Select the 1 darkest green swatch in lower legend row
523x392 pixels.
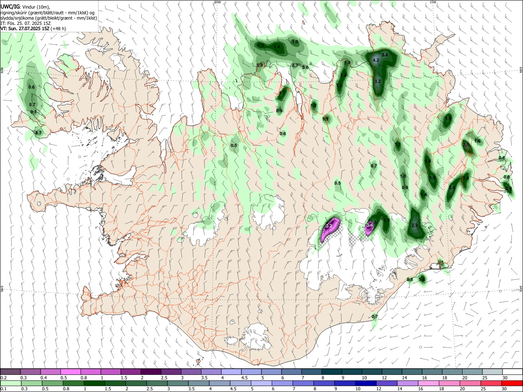tap(94, 383)
